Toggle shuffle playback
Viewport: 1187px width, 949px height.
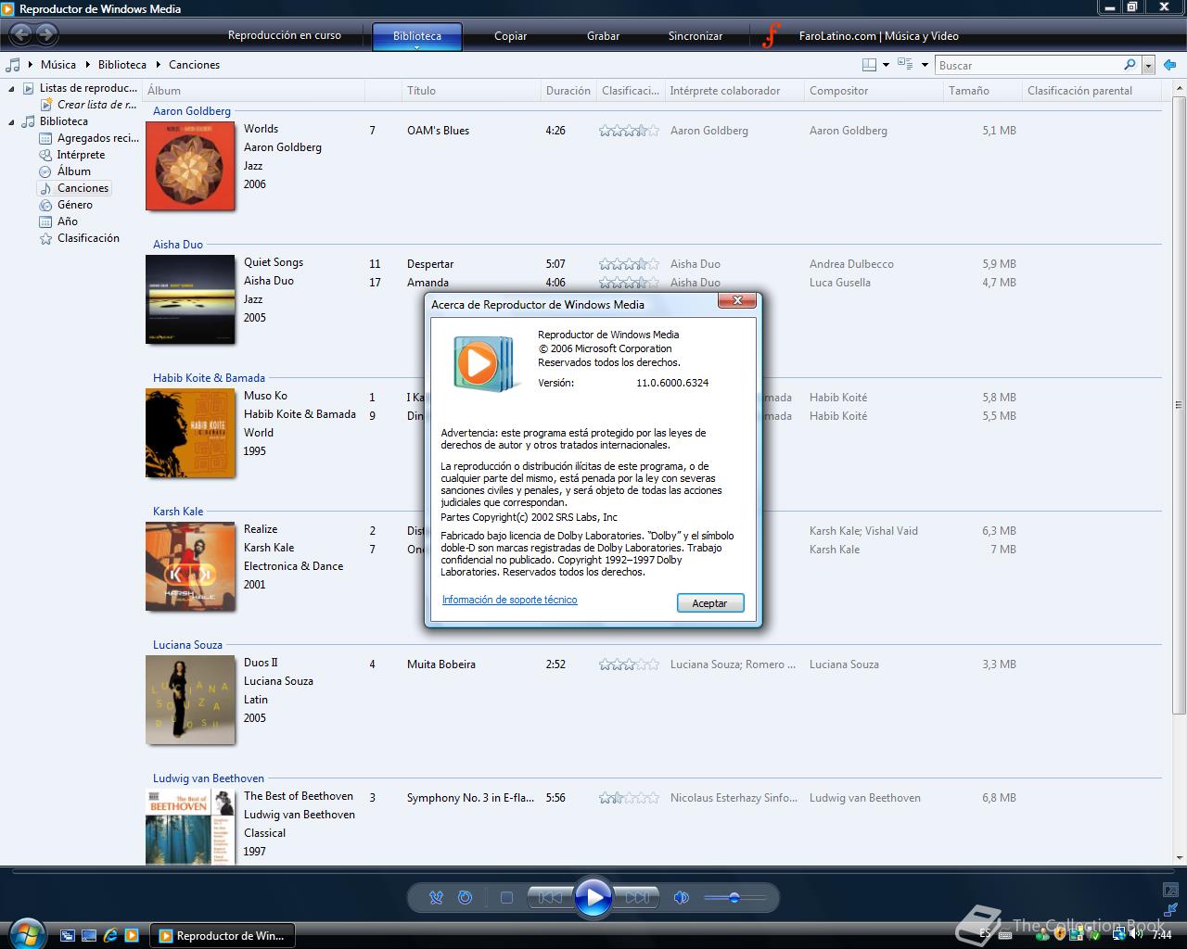click(436, 897)
